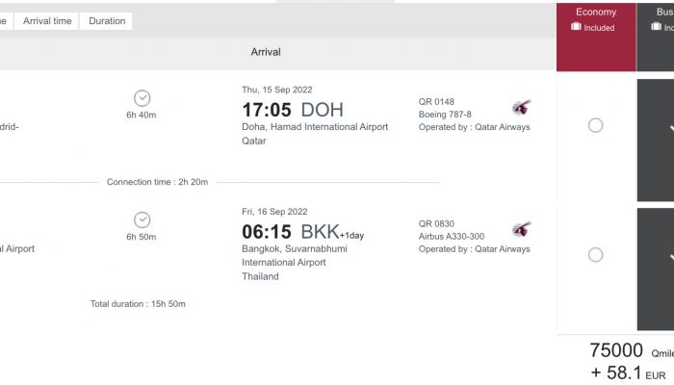This screenshot has height=385, width=674.
Task: Click the 06:15 BKK arrival time
Action: (x=302, y=232)
